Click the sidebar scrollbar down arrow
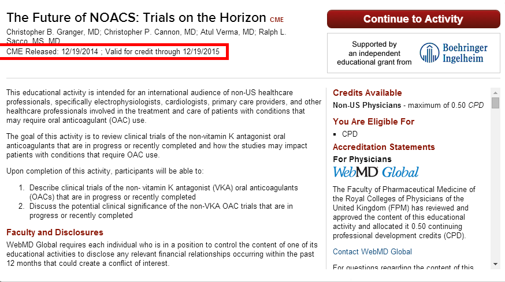The height and width of the screenshot is (282, 505). point(495,264)
